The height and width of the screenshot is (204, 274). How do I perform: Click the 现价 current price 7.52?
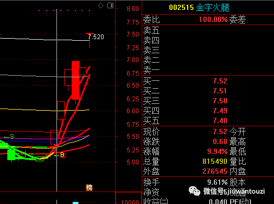(x=220, y=131)
